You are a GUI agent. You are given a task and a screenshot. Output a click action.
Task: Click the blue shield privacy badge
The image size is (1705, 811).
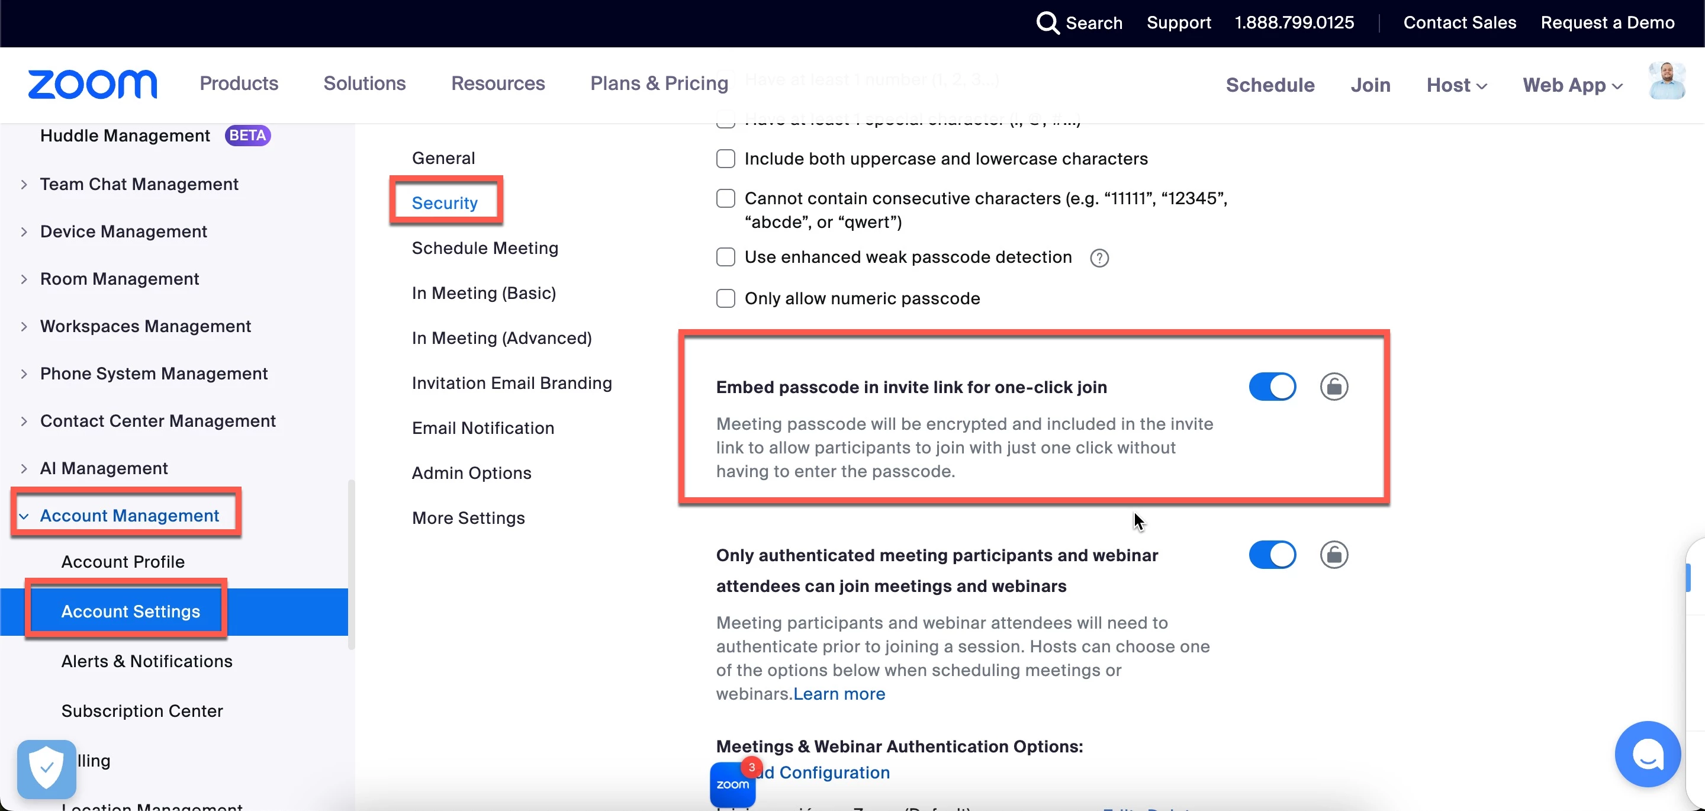(x=46, y=768)
